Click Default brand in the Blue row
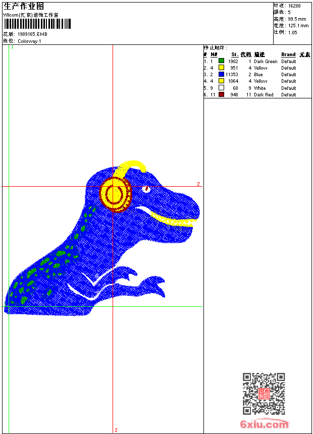The width and height of the screenshot is (313, 434). [289, 75]
